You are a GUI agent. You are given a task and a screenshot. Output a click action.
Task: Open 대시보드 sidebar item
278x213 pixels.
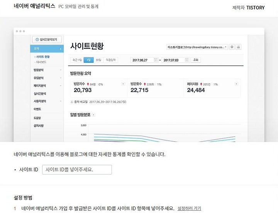[x=41, y=62]
